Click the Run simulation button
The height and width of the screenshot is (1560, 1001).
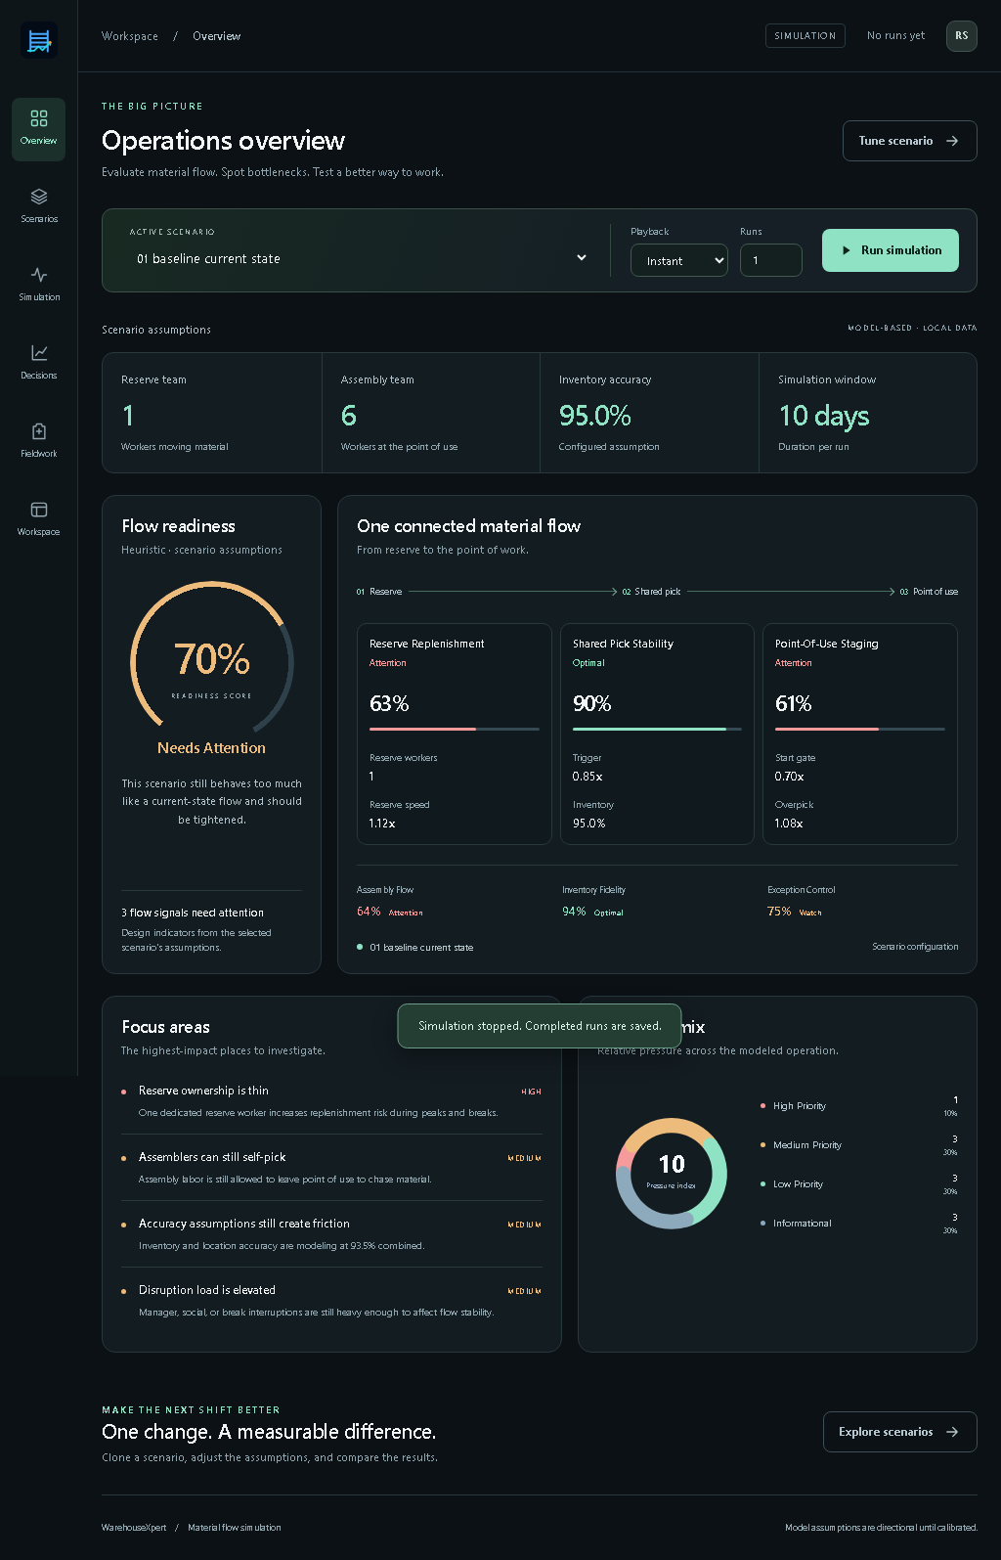pos(891,250)
